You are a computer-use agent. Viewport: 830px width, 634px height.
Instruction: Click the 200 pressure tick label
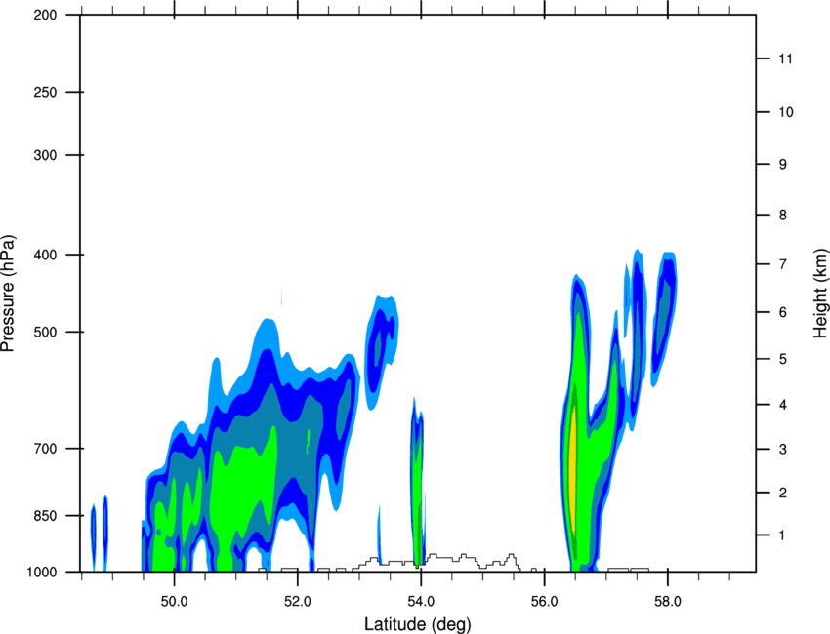click(x=46, y=15)
